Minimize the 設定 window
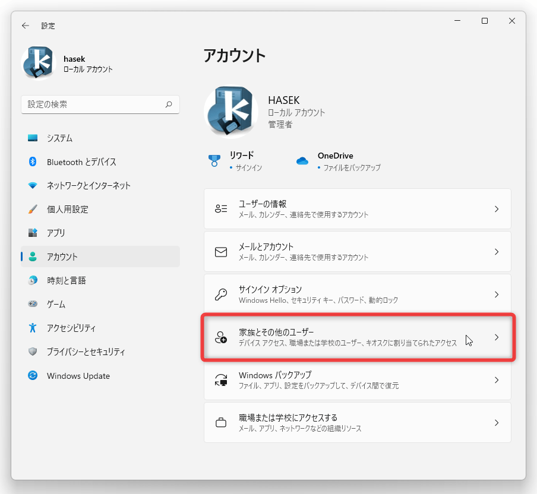 457,21
